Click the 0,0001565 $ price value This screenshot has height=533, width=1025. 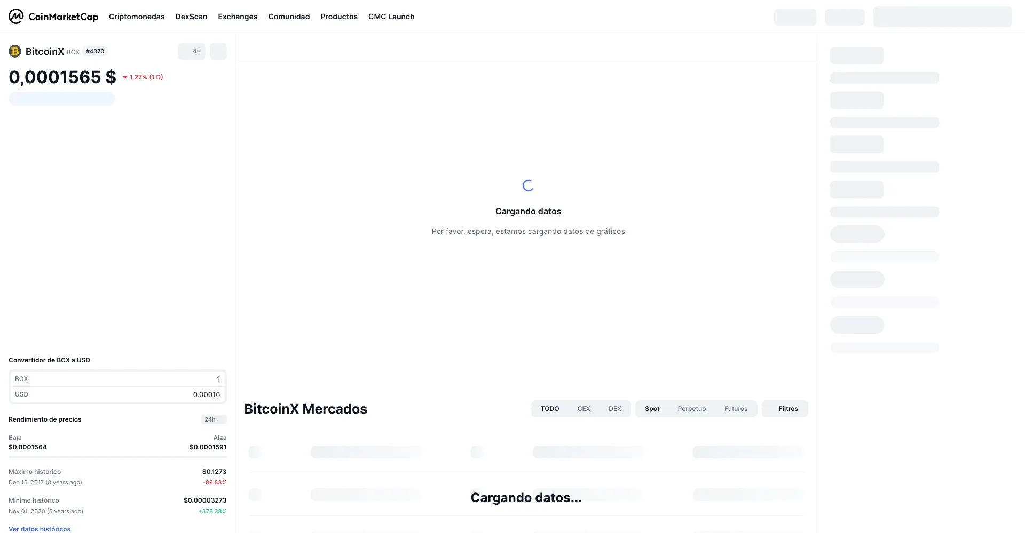tap(62, 77)
